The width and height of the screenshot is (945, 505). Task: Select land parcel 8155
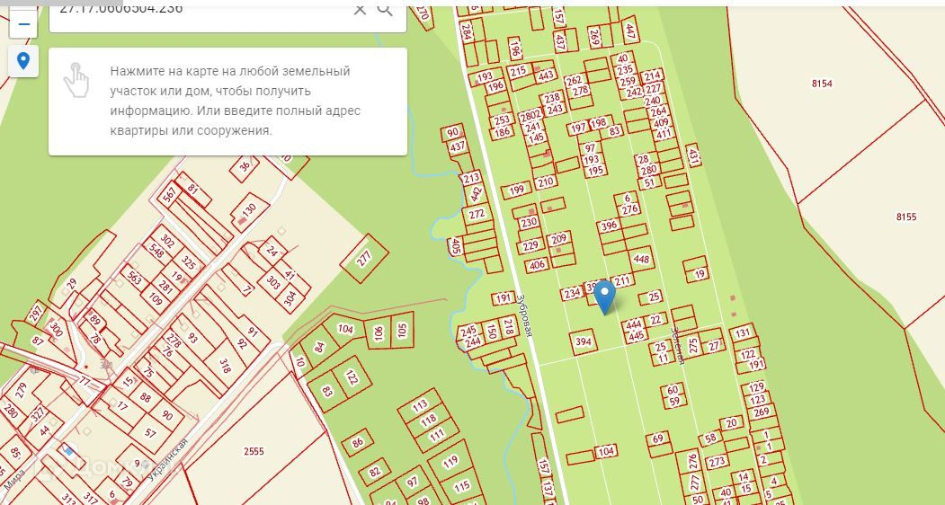(x=905, y=217)
